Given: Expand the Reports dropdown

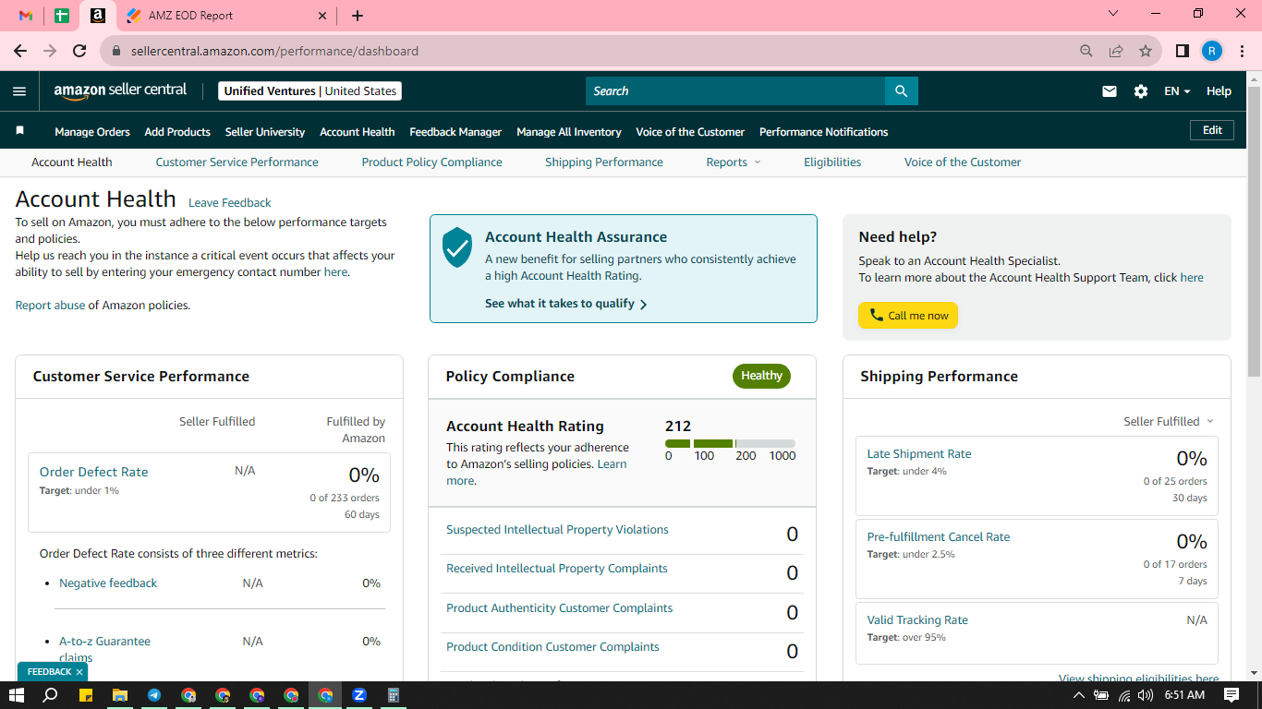Looking at the screenshot, I should coord(734,162).
